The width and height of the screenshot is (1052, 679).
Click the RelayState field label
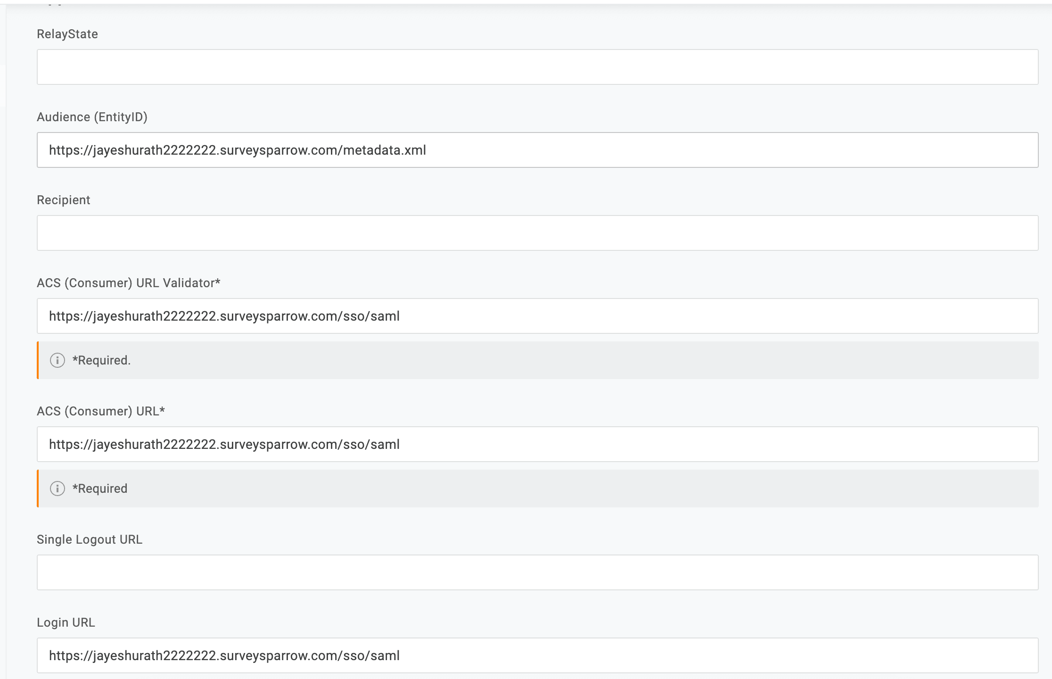coord(67,34)
